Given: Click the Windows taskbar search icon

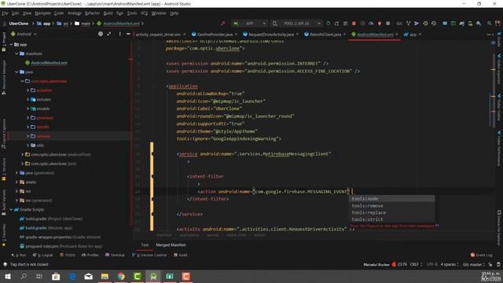Looking at the screenshot, I should [24, 276].
